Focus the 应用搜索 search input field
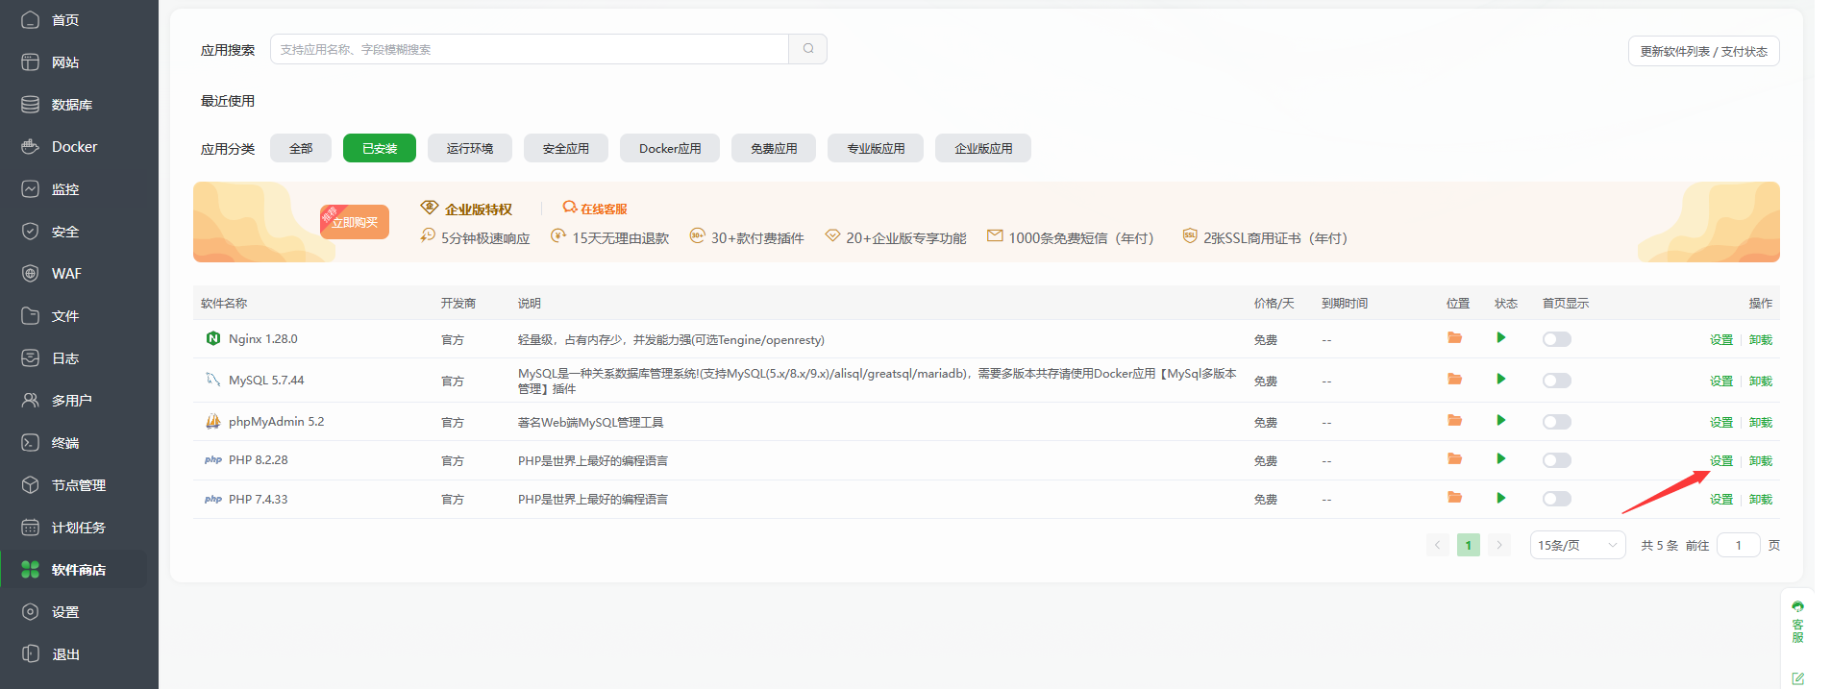The width and height of the screenshot is (1831, 689). click(x=530, y=49)
